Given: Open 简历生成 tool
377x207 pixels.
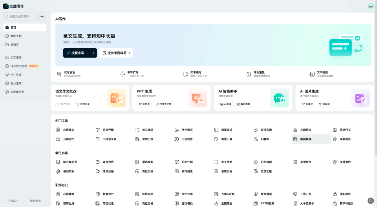Looking at the screenshot, I should point(65,203).
